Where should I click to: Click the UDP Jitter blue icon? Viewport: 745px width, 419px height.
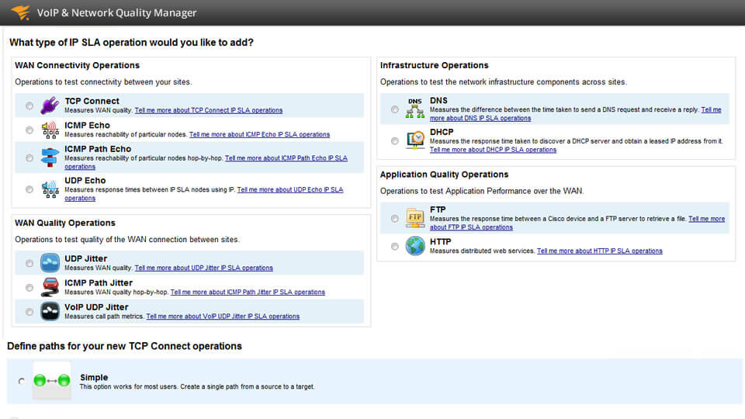[x=50, y=263]
